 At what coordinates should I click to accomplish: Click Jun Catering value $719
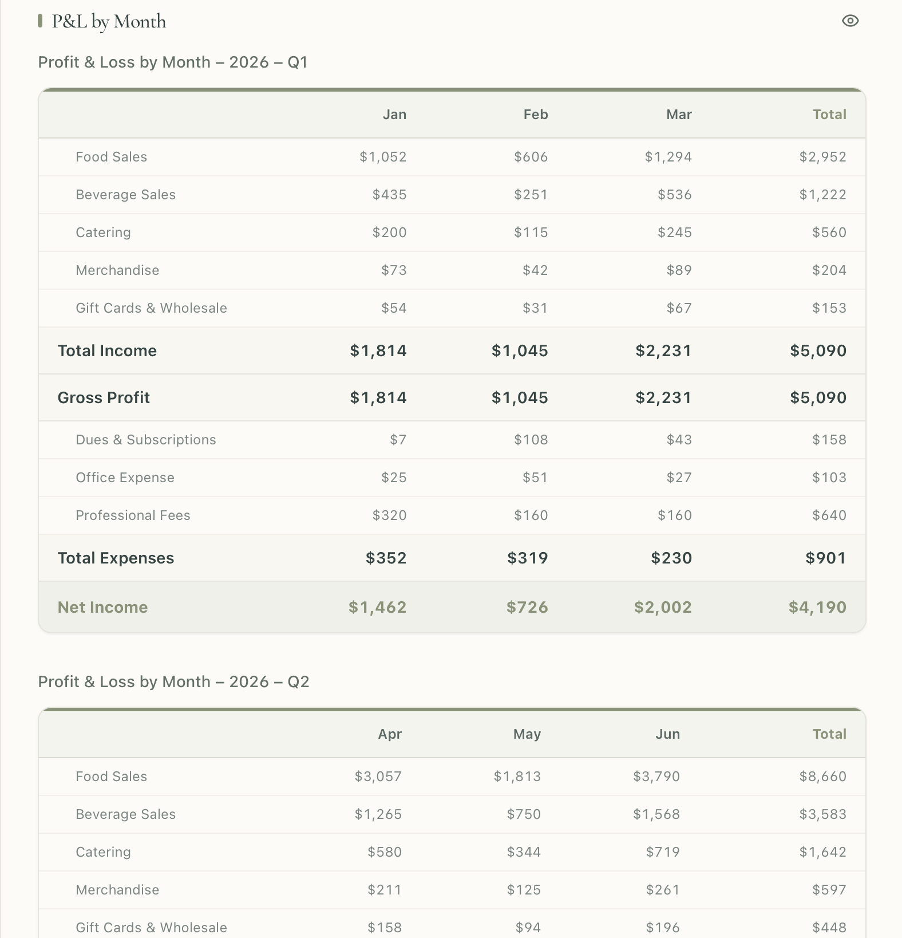(x=663, y=852)
